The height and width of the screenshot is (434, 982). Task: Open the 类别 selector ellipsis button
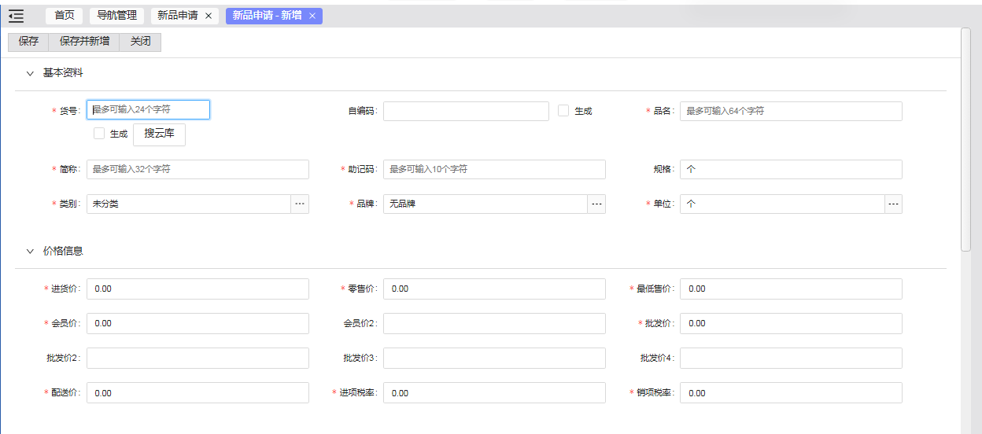(300, 204)
